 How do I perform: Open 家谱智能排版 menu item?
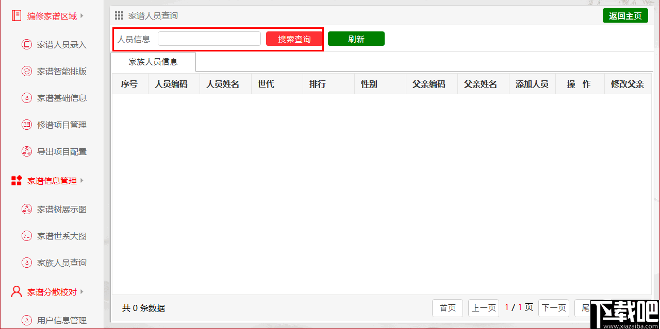pos(62,72)
